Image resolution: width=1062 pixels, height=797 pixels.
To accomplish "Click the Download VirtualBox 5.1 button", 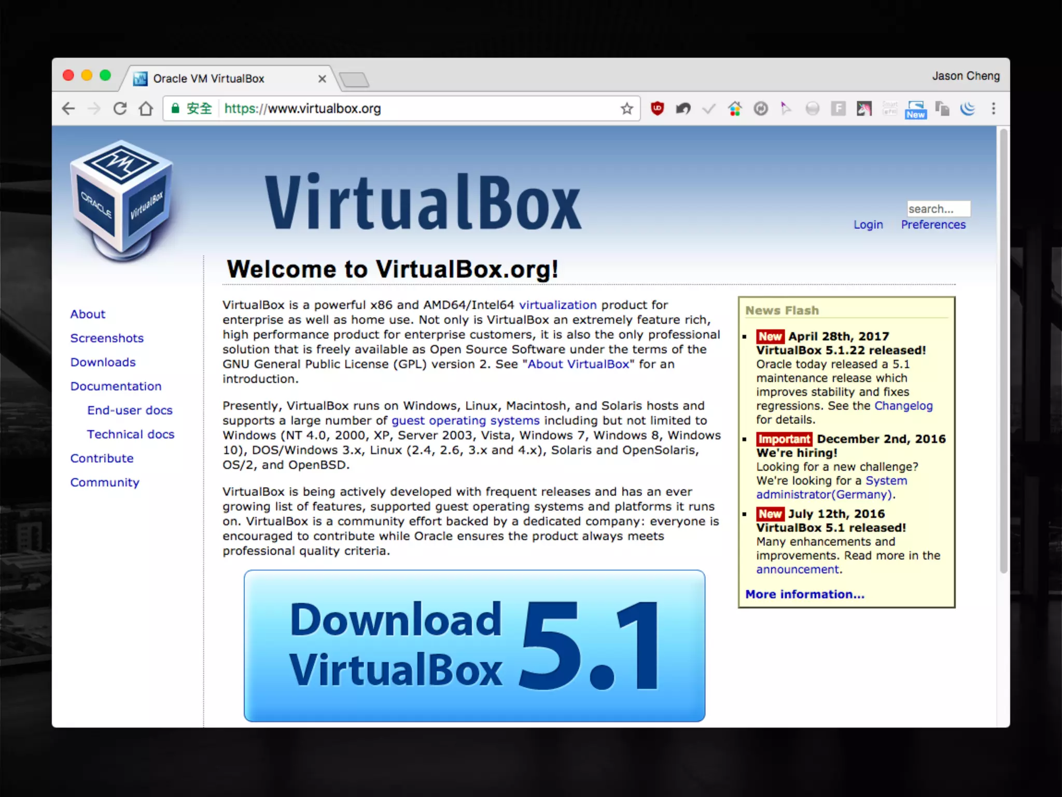I will pos(474,645).
